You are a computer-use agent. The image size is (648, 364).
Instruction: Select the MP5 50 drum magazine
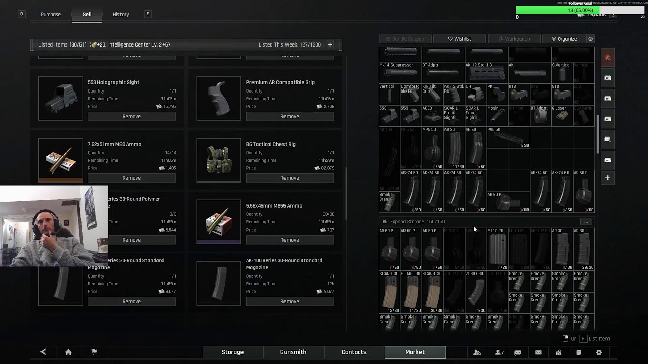point(432,148)
